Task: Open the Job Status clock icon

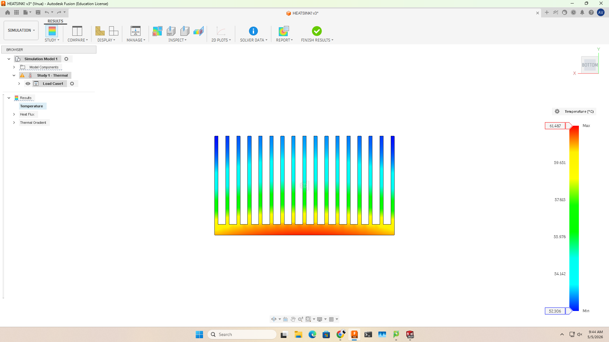Action: (573, 13)
